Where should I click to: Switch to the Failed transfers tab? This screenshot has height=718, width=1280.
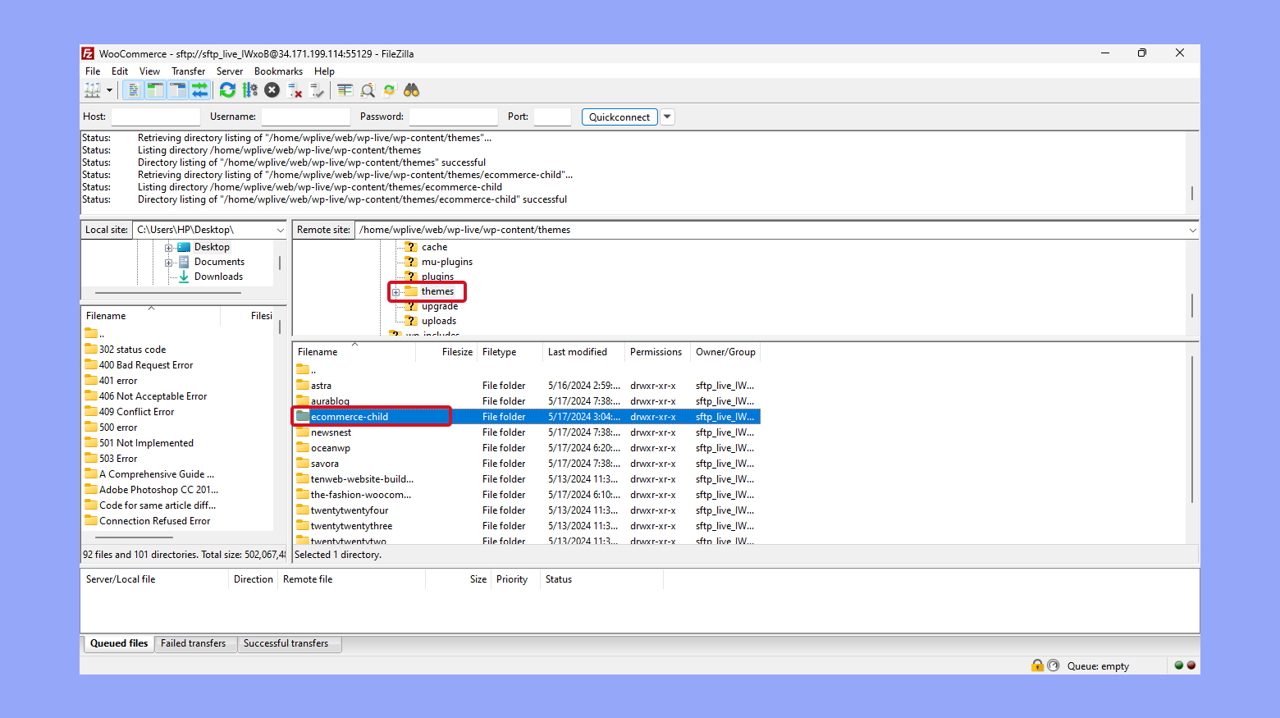193,643
